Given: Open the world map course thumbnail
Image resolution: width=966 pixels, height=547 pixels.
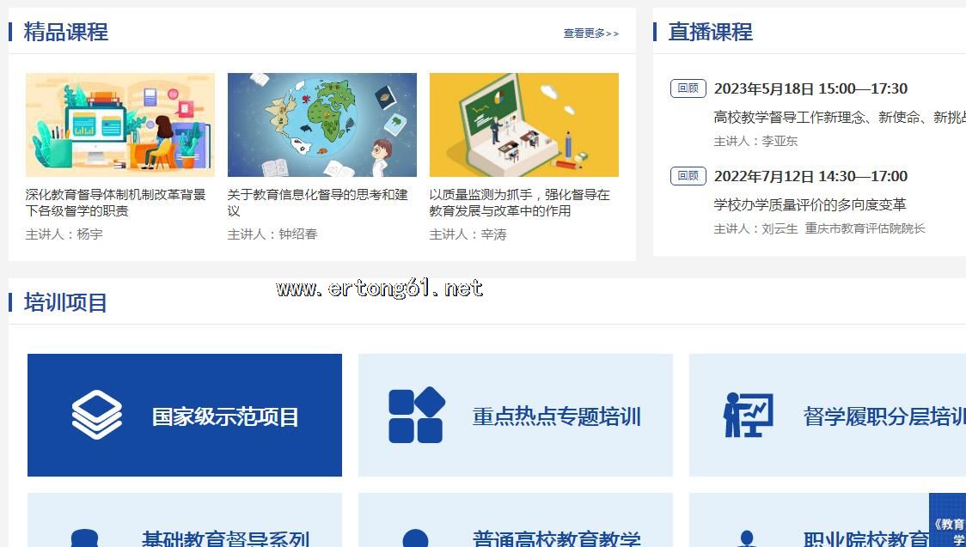Looking at the screenshot, I should [x=322, y=125].
